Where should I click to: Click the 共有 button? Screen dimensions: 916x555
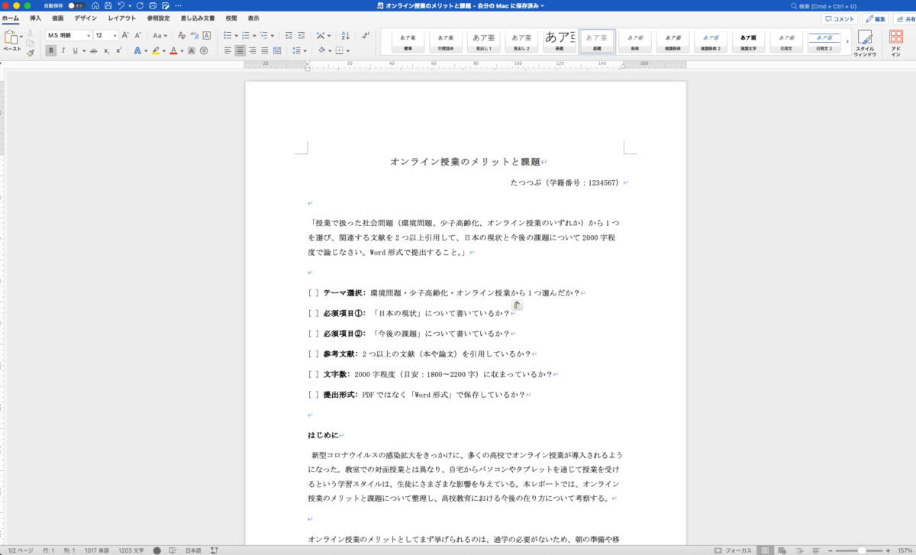904,18
